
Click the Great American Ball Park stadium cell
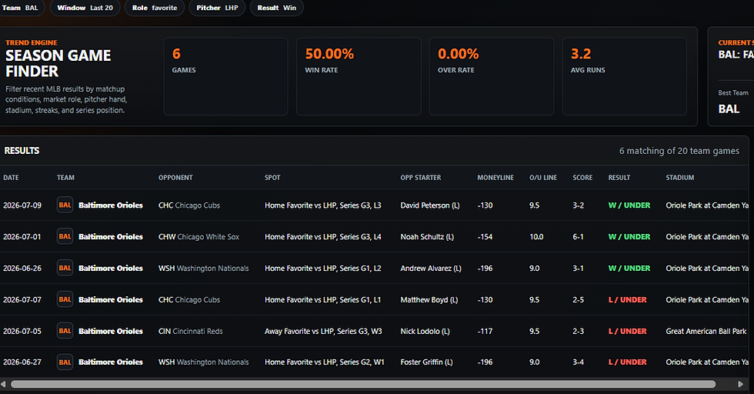coord(706,332)
